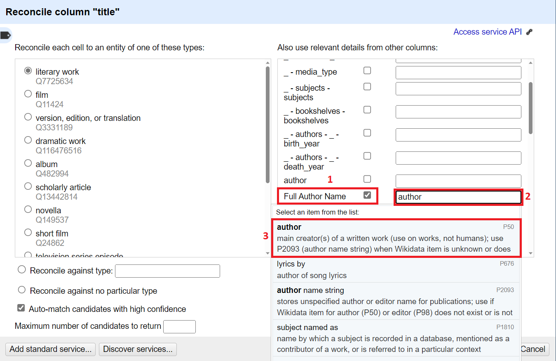Uncheck Auto-match candidates with high confidence
The height and width of the screenshot is (361, 556).
[20, 309]
